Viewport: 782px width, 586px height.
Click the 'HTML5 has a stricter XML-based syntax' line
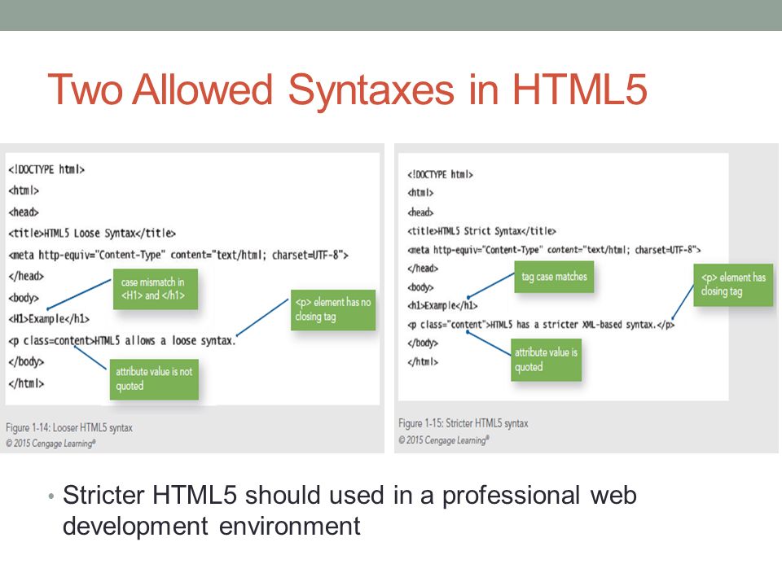(x=541, y=325)
